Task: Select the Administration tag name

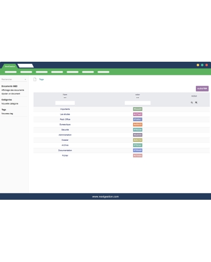Action: click(65, 135)
